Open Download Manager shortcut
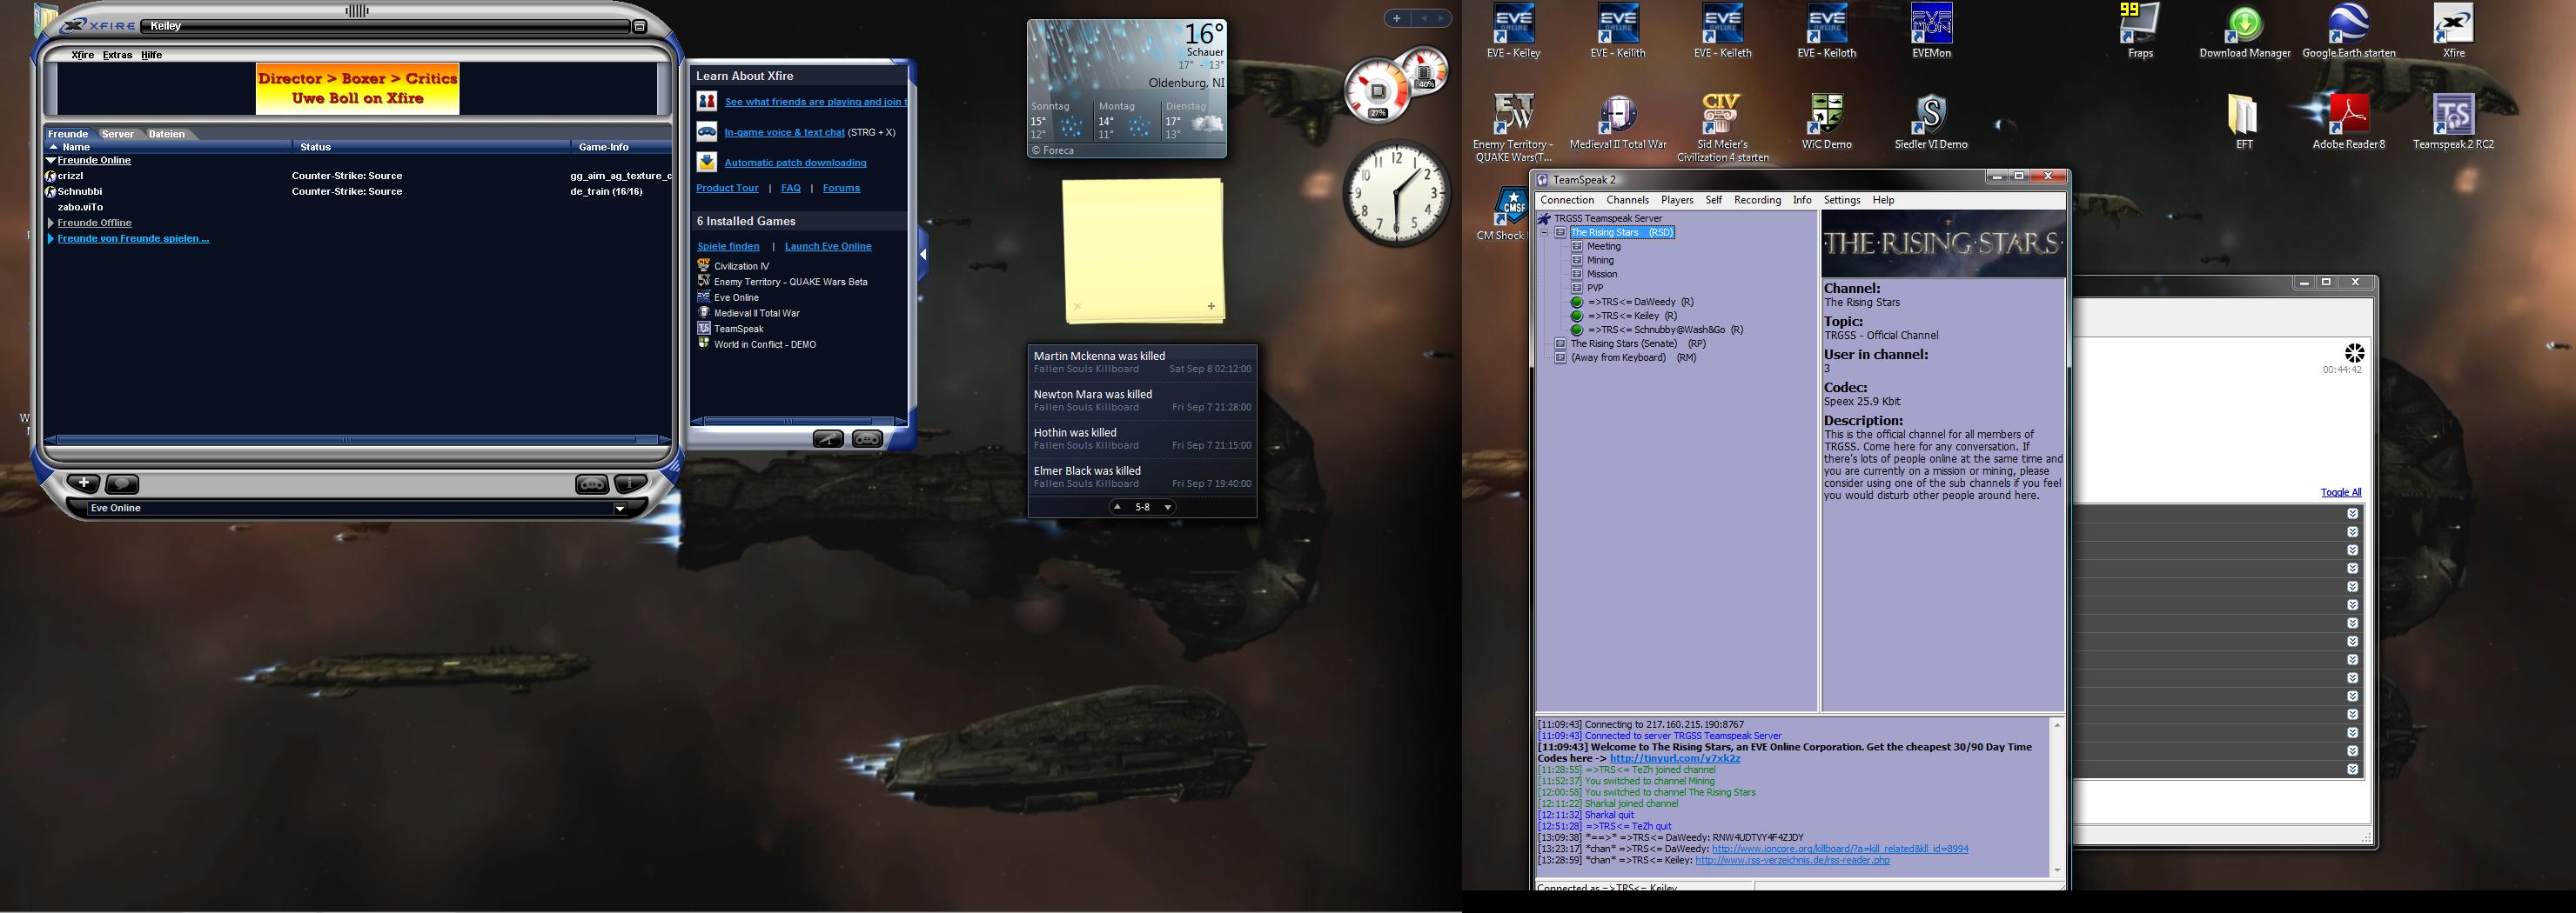Image resolution: width=2576 pixels, height=913 pixels. coord(2245,32)
